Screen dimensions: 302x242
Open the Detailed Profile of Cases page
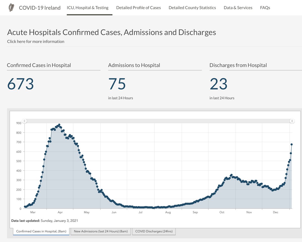138,8
